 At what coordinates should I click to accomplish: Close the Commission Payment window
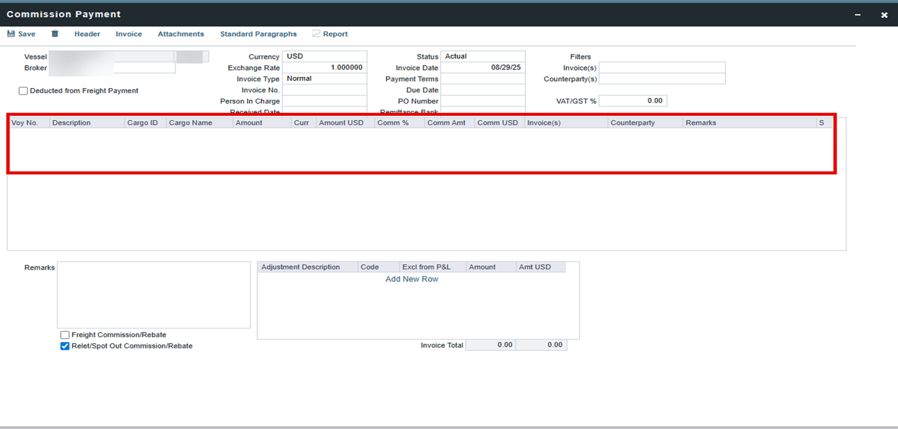click(x=884, y=15)
